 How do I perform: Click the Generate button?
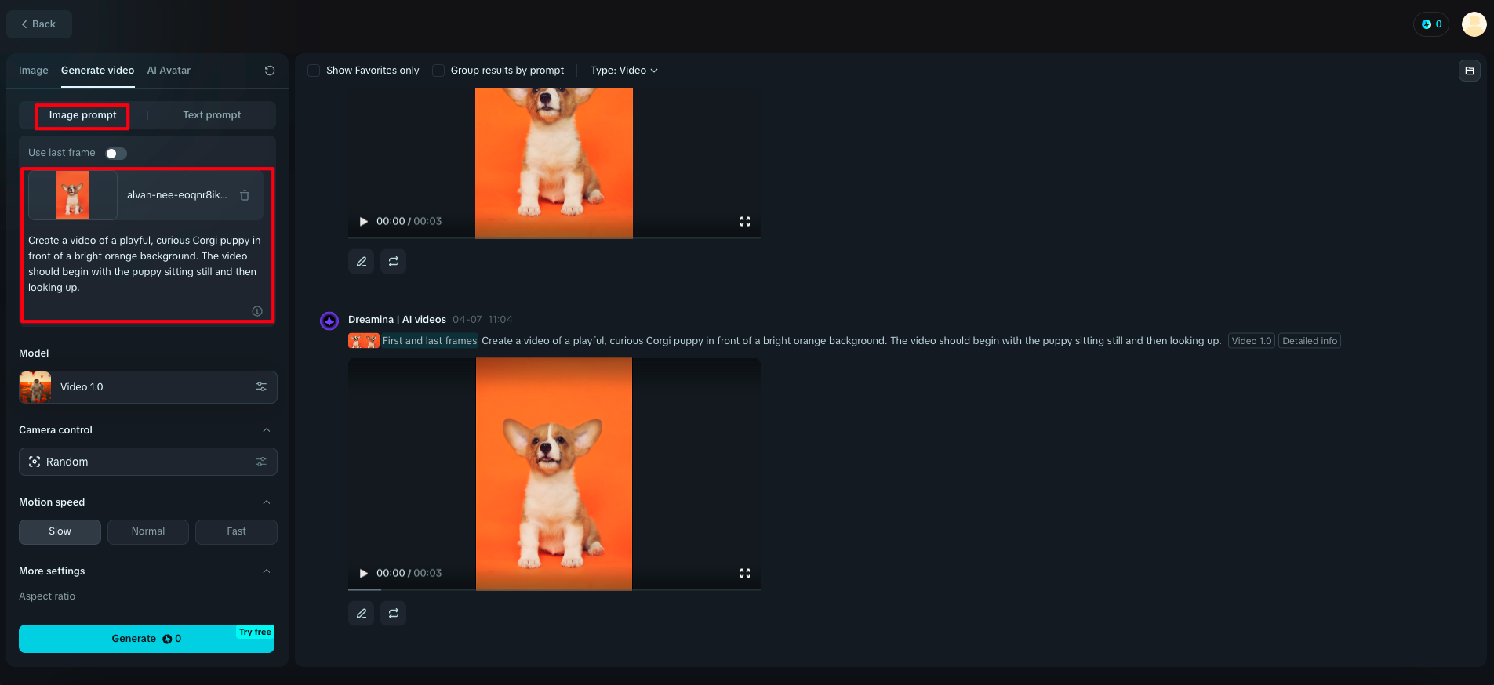click(x=147, y=639)
